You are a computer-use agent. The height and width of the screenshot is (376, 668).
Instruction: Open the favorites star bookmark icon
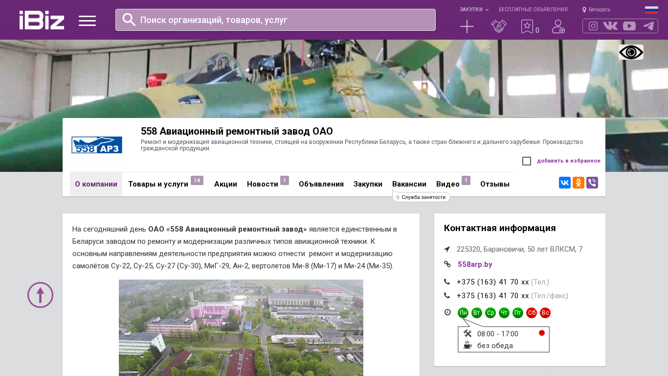coord(527,26)
